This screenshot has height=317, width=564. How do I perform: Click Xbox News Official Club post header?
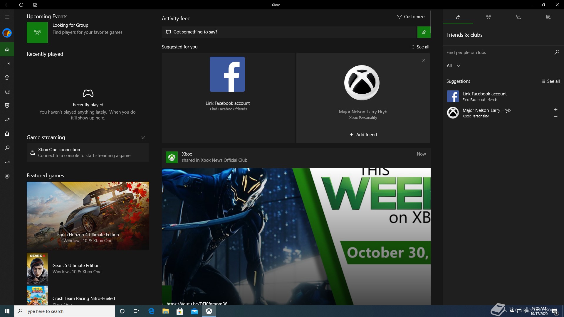pos(296,157)
